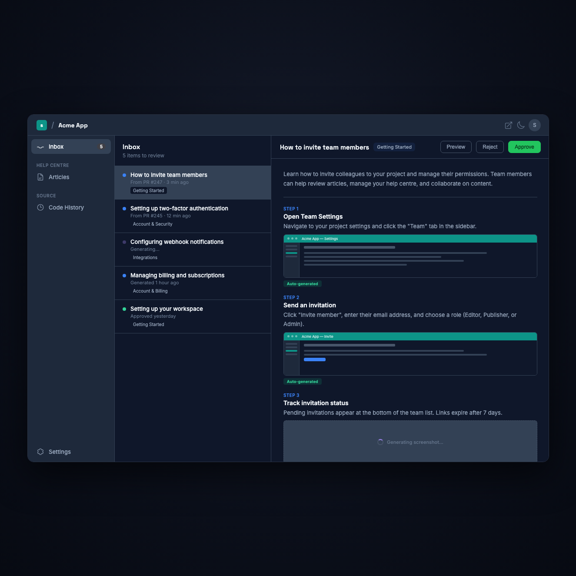The image size is (576, 576).
Task: Click the Account & Security tag
Action: pyautogui.click(x=153, y=224)
